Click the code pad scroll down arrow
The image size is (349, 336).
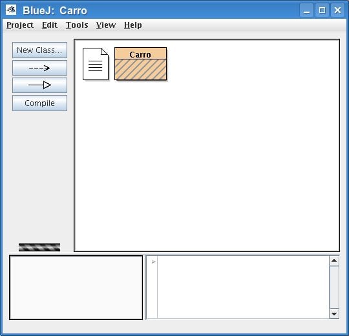(334, 313)
